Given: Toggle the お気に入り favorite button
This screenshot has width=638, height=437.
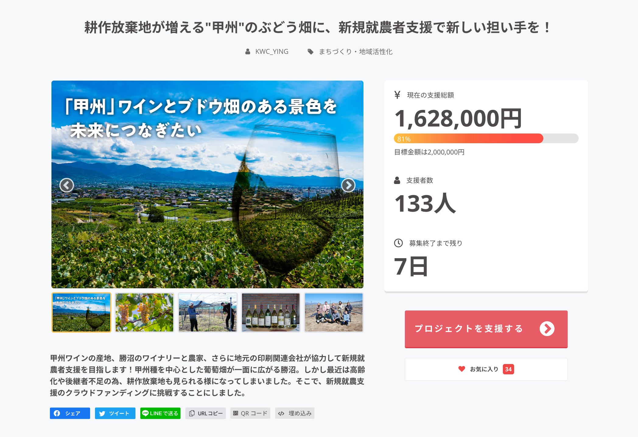Looking at the screenshot, I should [x=486, y=369].
